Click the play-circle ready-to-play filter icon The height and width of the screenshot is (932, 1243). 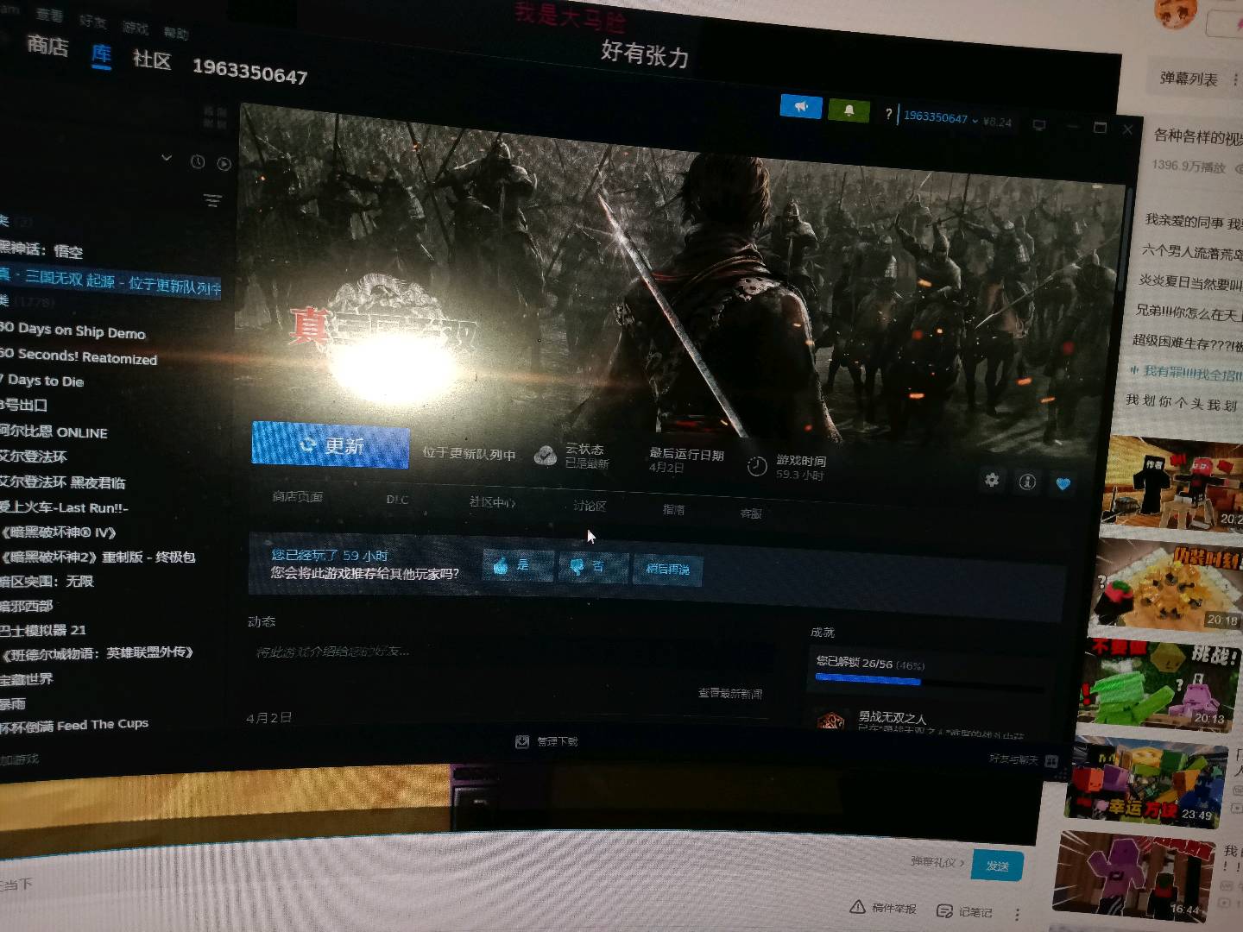(224, 164)
